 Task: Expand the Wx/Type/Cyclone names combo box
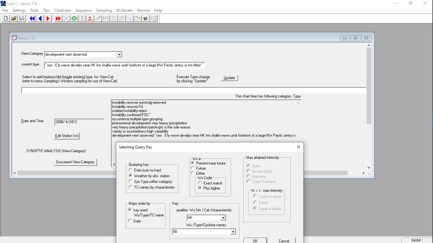[x=232, y=232]
